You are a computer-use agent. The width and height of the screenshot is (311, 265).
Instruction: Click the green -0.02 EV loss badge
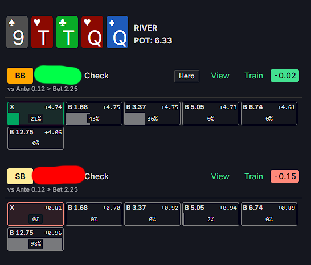coord(285,76)
